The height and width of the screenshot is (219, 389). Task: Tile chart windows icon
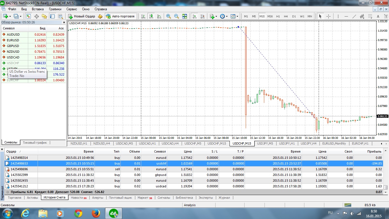tap(185, 16)
